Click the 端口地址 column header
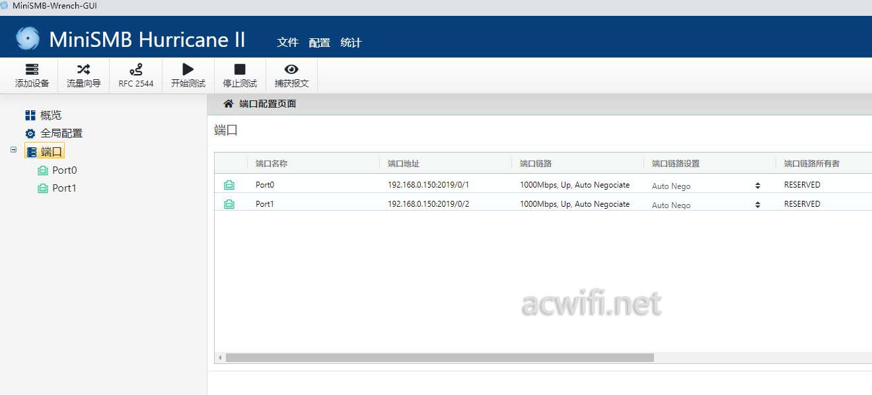 tap(404, 163)
